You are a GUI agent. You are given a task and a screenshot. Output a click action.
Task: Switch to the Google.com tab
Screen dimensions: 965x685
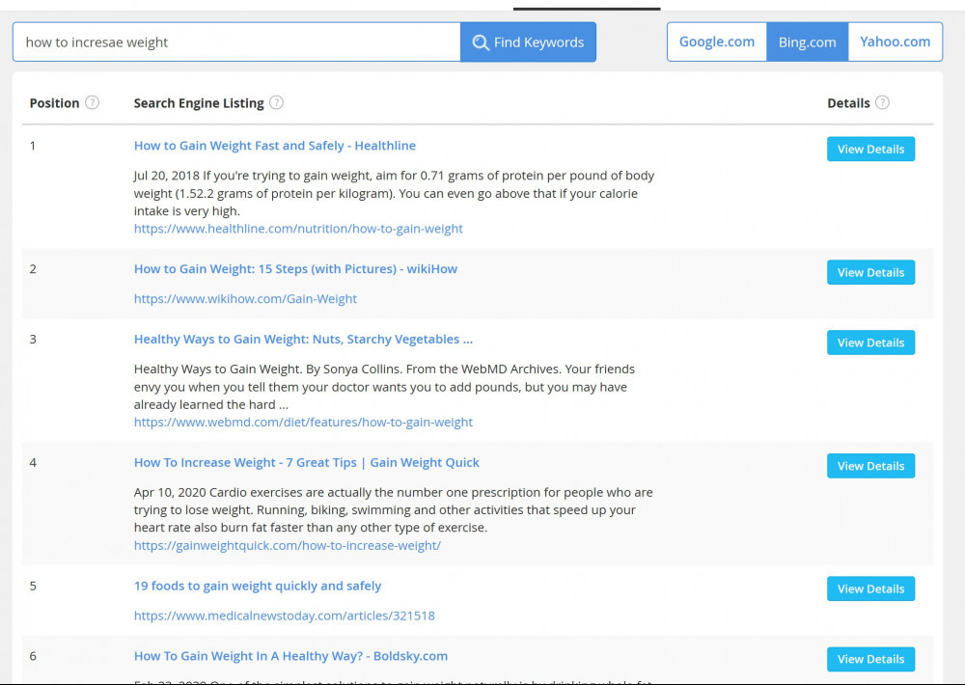pos(717,41)
